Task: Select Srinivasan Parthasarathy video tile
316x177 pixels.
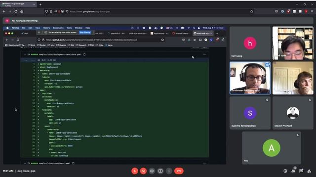Action: tap(250, 78)
